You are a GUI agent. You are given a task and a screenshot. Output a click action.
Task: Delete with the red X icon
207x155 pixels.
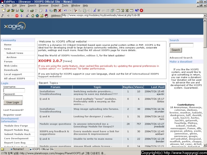pyautogui.click(x=60, y=10)
